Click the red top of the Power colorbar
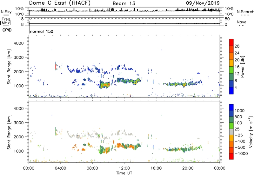Viewport: 254px width, 175px height. (x=231, y=42)
